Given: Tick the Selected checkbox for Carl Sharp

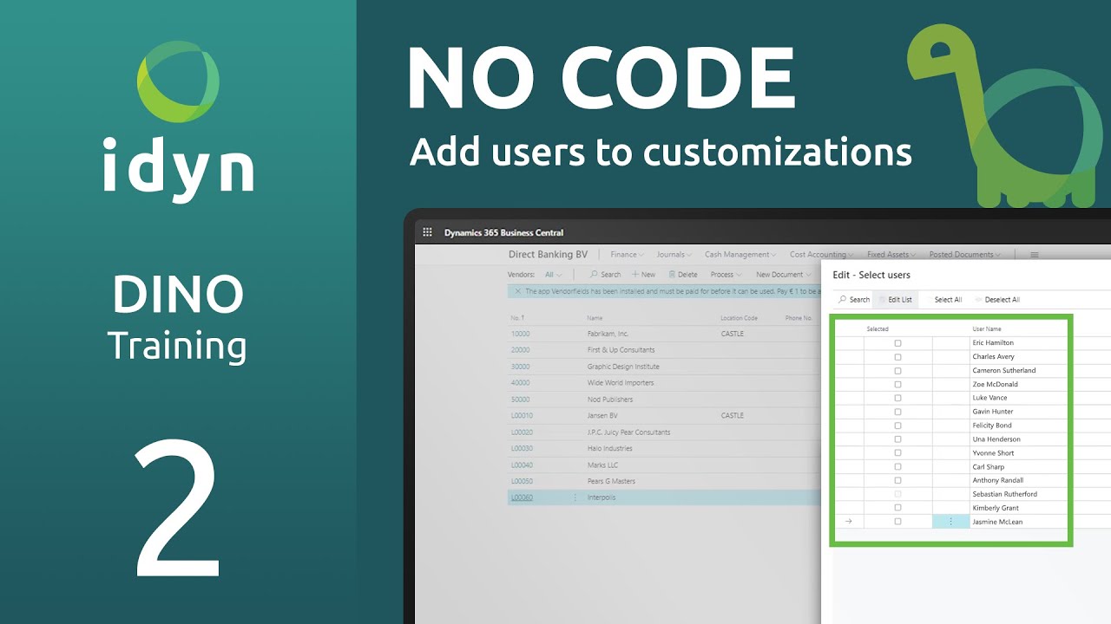Looking at the screenshot, I should point(897,467).
